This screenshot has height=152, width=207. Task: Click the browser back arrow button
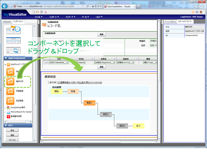tap(5, 6)
